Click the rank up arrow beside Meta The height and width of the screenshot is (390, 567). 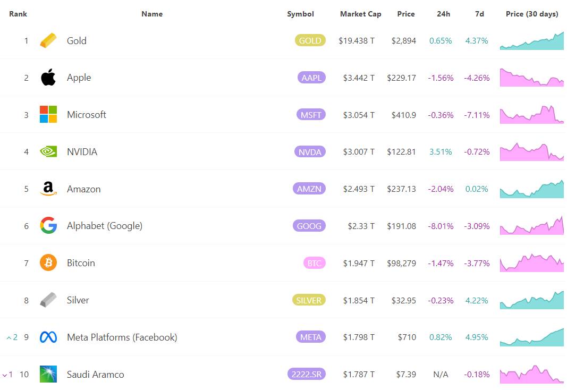click(9, 337)
